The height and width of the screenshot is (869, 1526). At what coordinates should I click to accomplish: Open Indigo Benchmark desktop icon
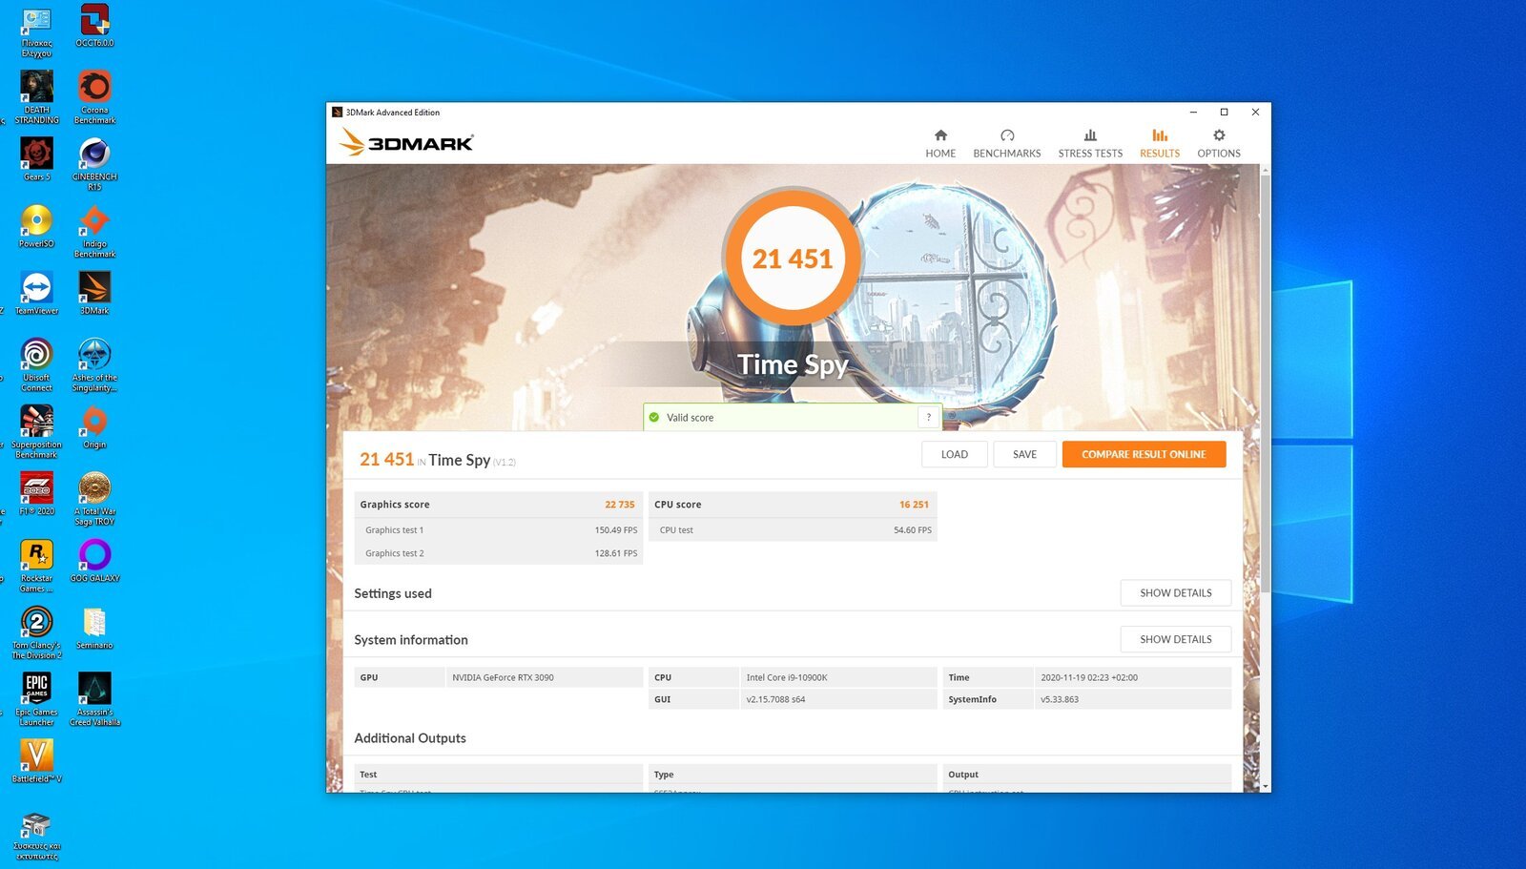coord(94,230)
